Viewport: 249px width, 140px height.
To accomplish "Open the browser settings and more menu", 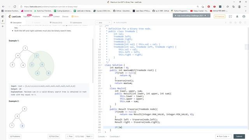I will (x=245, y=7).
